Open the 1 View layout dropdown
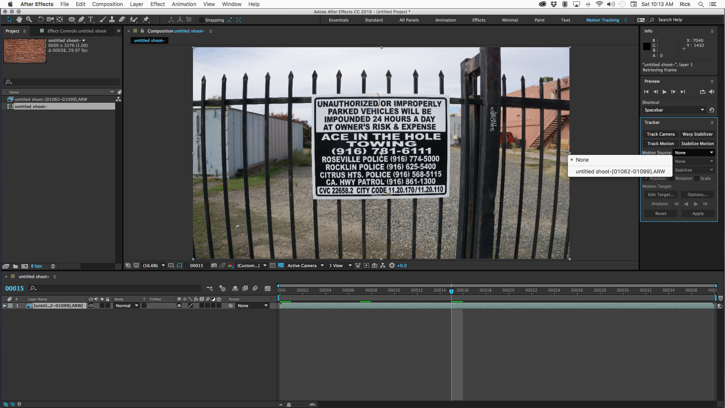The width and height of the screenshot is (725, 408). point(340,266)
